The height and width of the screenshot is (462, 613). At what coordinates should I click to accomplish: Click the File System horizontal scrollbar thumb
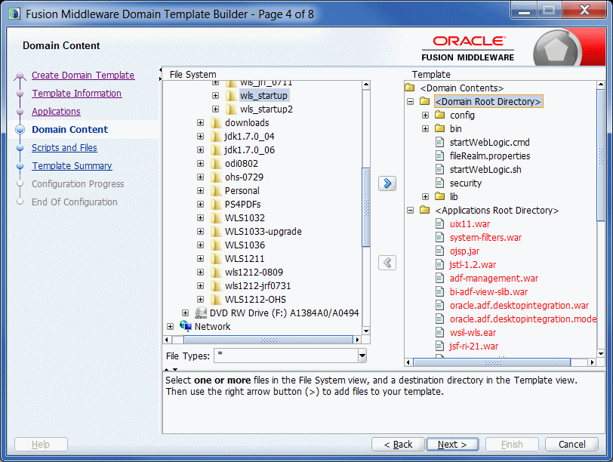(269, 340)
